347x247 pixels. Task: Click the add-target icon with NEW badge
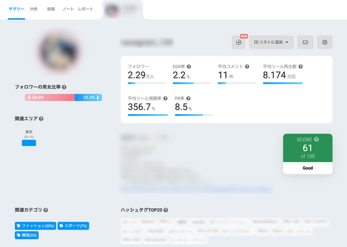pos(238,42)
